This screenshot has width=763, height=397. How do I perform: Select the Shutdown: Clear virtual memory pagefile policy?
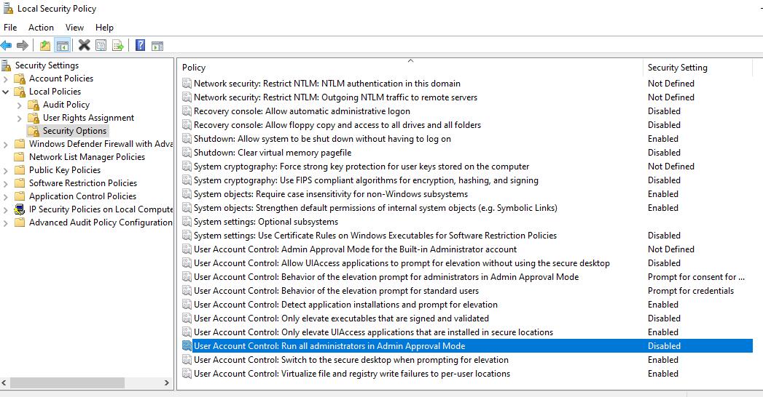(x=272, y=153)
